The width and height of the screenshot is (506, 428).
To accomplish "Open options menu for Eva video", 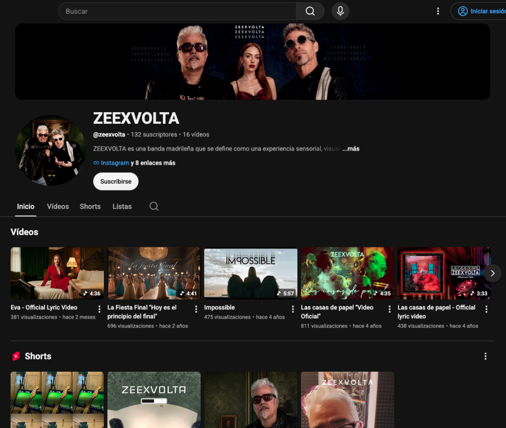I will tap(100, 309).
